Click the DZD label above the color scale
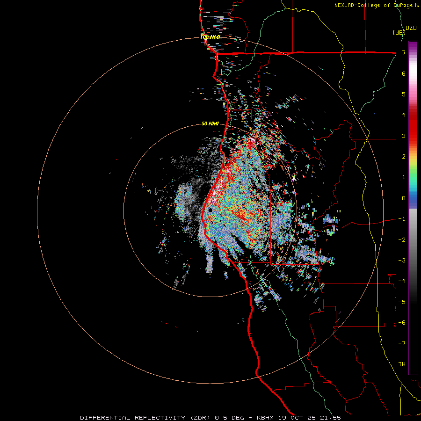The width and height of the screenshot is (421, 421). coord(411,28)
